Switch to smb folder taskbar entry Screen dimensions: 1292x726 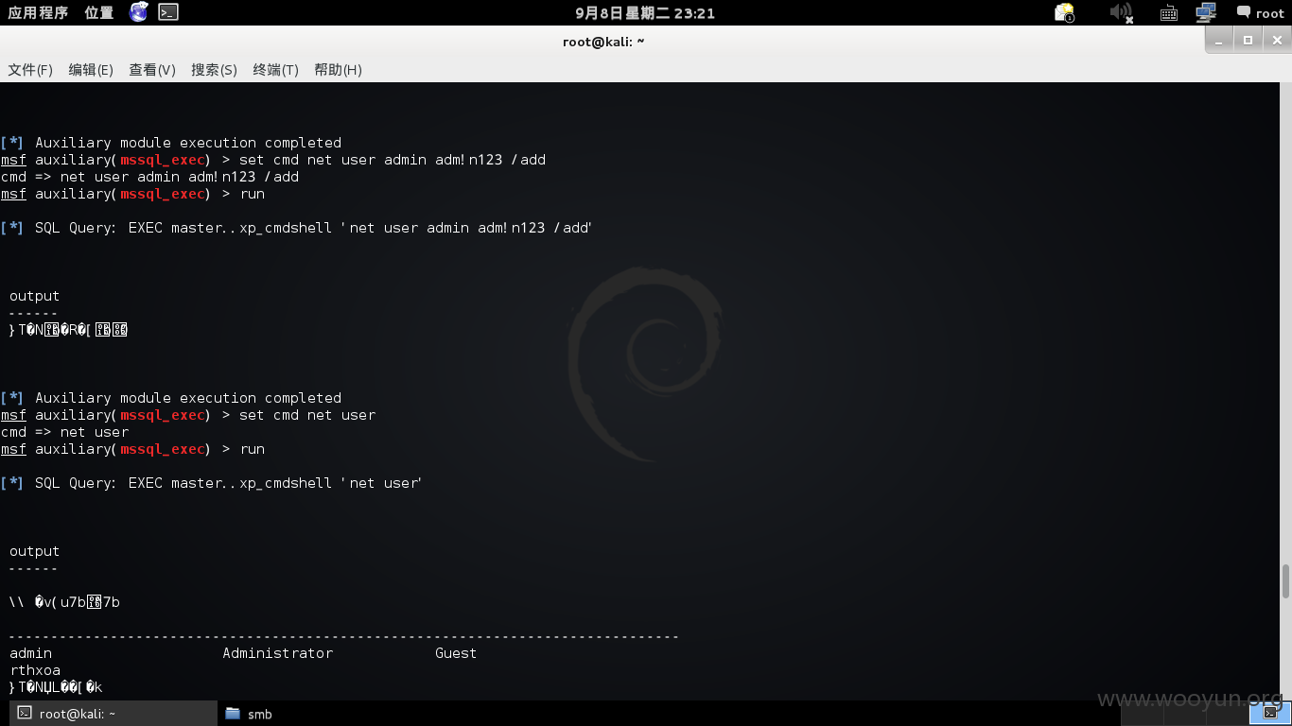point(249,714)
